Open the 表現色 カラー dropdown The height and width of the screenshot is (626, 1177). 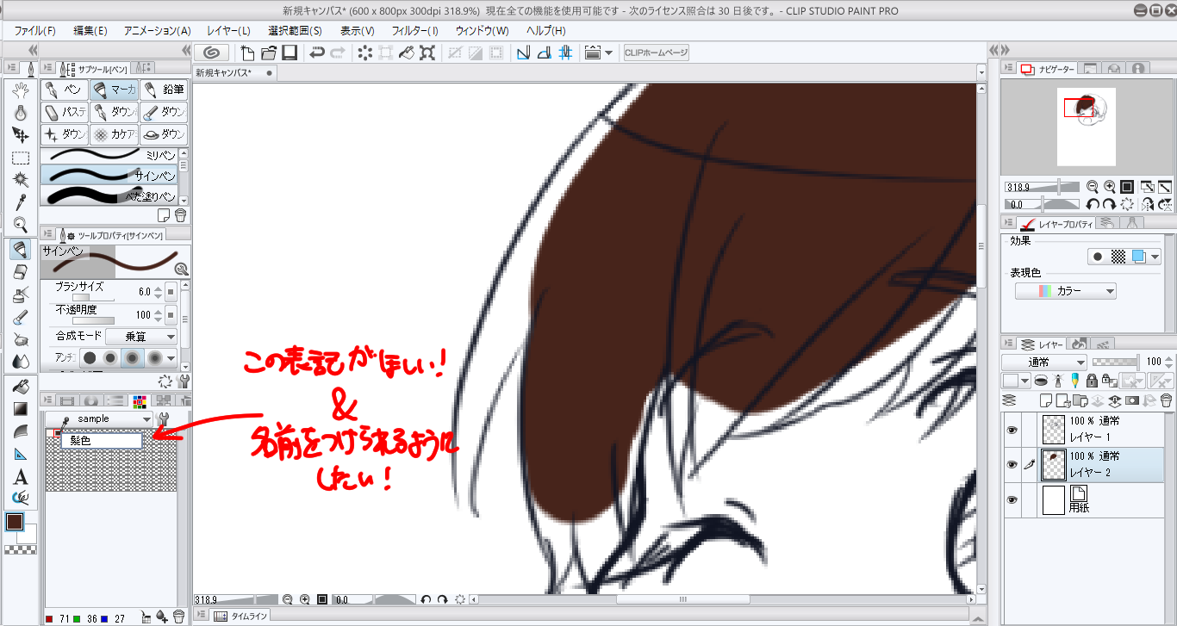click(x=1066, y=291)
